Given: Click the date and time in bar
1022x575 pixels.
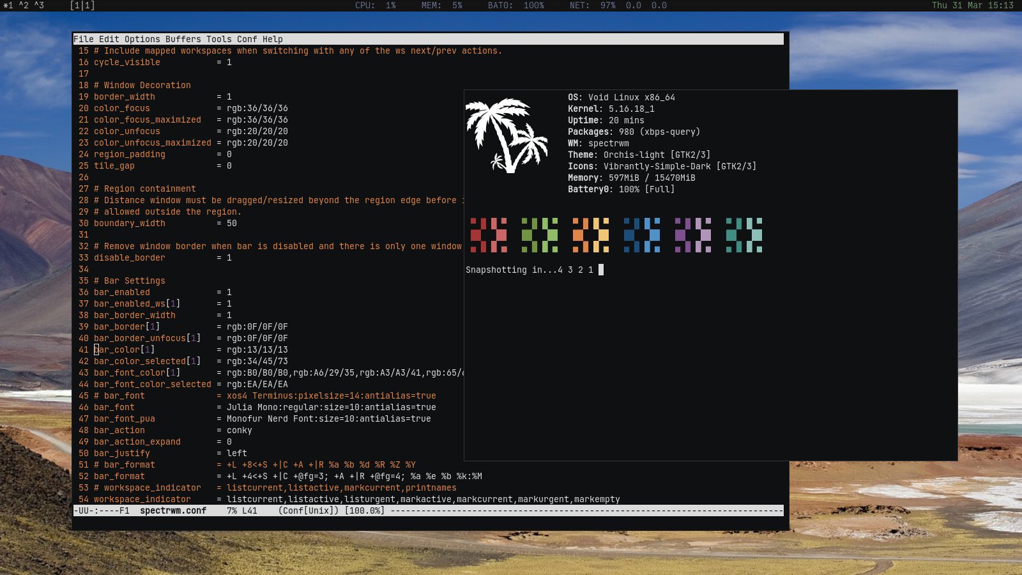Looking at the screenshot, I should pyautogui.click(x=973, y=5).
